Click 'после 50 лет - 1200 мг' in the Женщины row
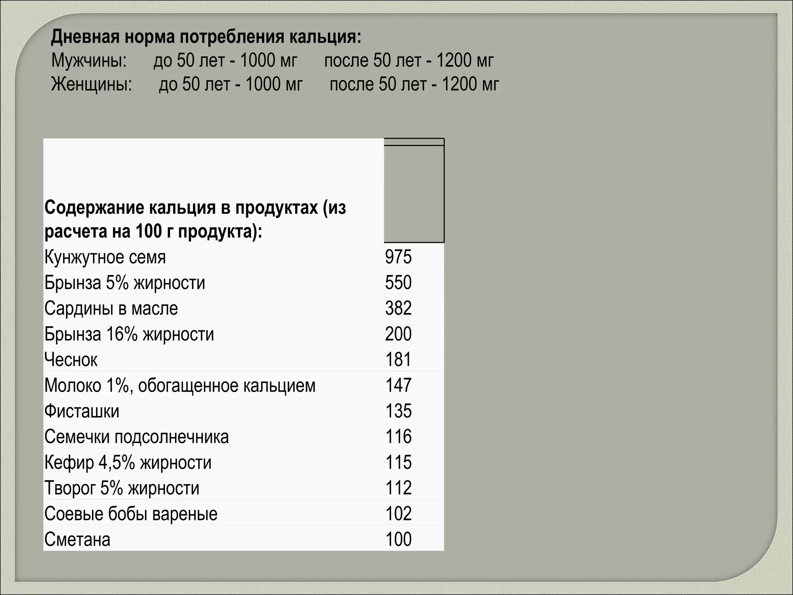The image size is (793, 595). click(414, 84)
